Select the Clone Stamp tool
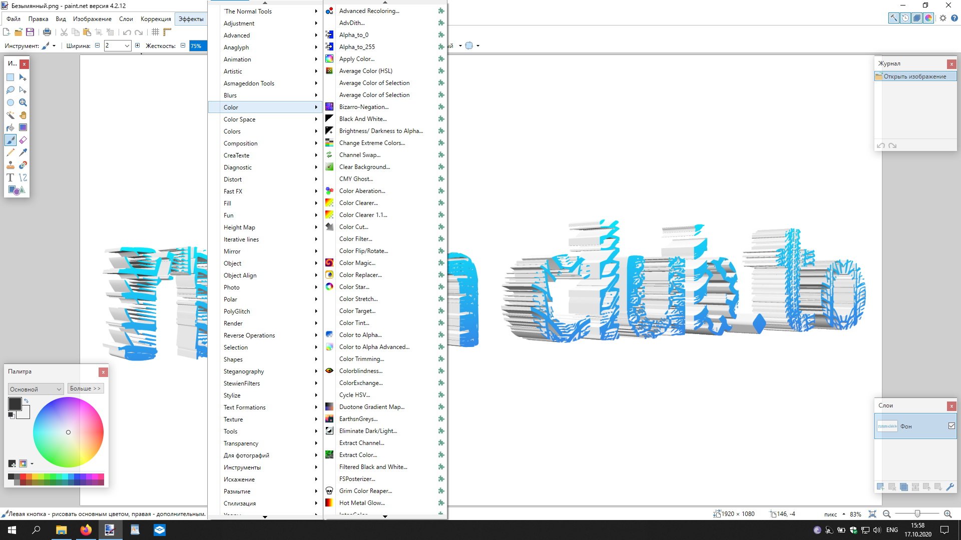 click(x=11, y=165)
